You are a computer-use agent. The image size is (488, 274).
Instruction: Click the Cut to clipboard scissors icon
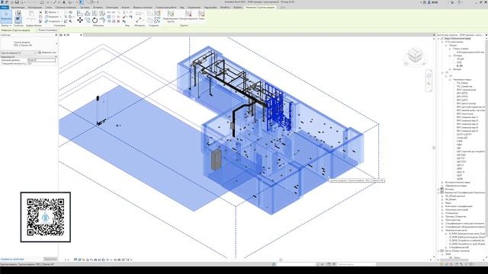[x=40, y=12]
